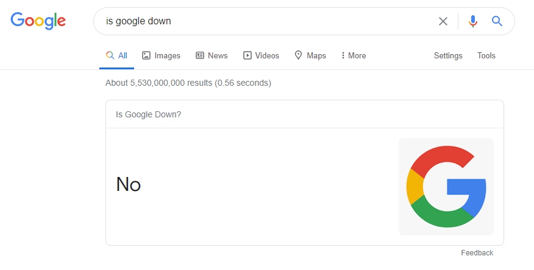
Task: Click the Google logo in the header
Action: point(38,21)
